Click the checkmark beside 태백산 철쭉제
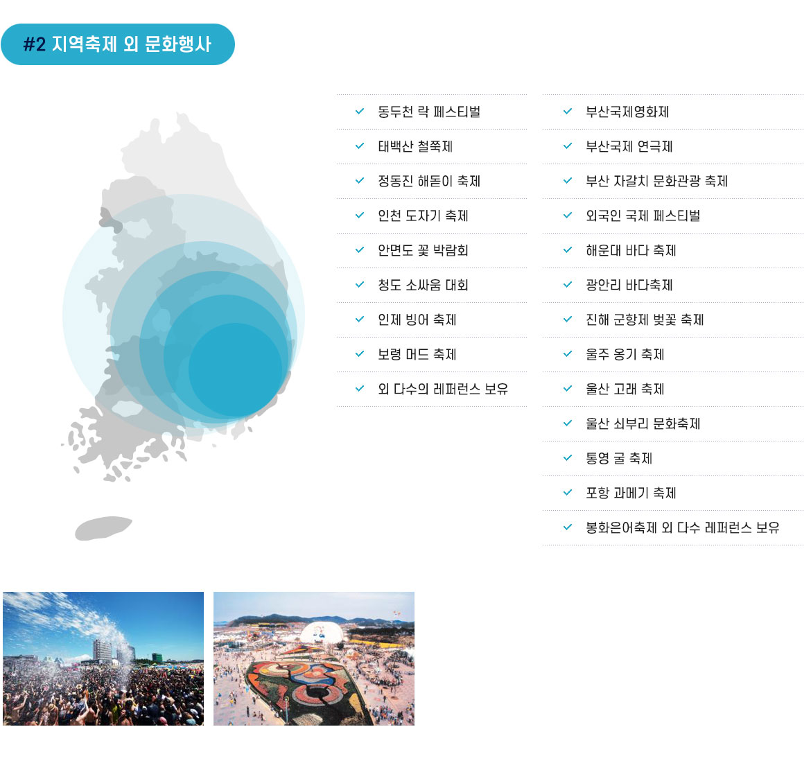This screenshot has height=770, width=811. [360, 146]
